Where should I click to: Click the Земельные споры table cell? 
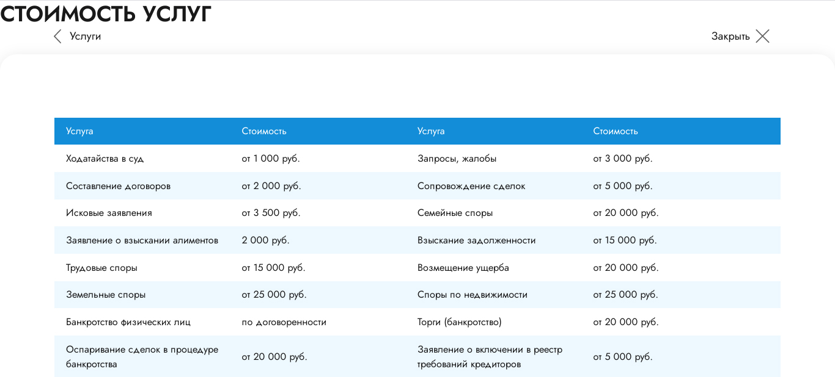point(106,295)
